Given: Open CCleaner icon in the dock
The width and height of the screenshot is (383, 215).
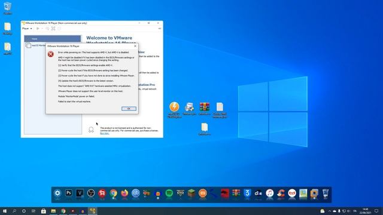Looking at the screenshot, I should pyautogui.click(x=281, y=193).
